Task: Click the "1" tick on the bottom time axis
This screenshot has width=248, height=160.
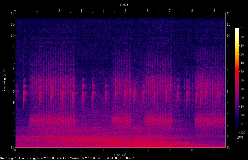Action: coord(37,150)
